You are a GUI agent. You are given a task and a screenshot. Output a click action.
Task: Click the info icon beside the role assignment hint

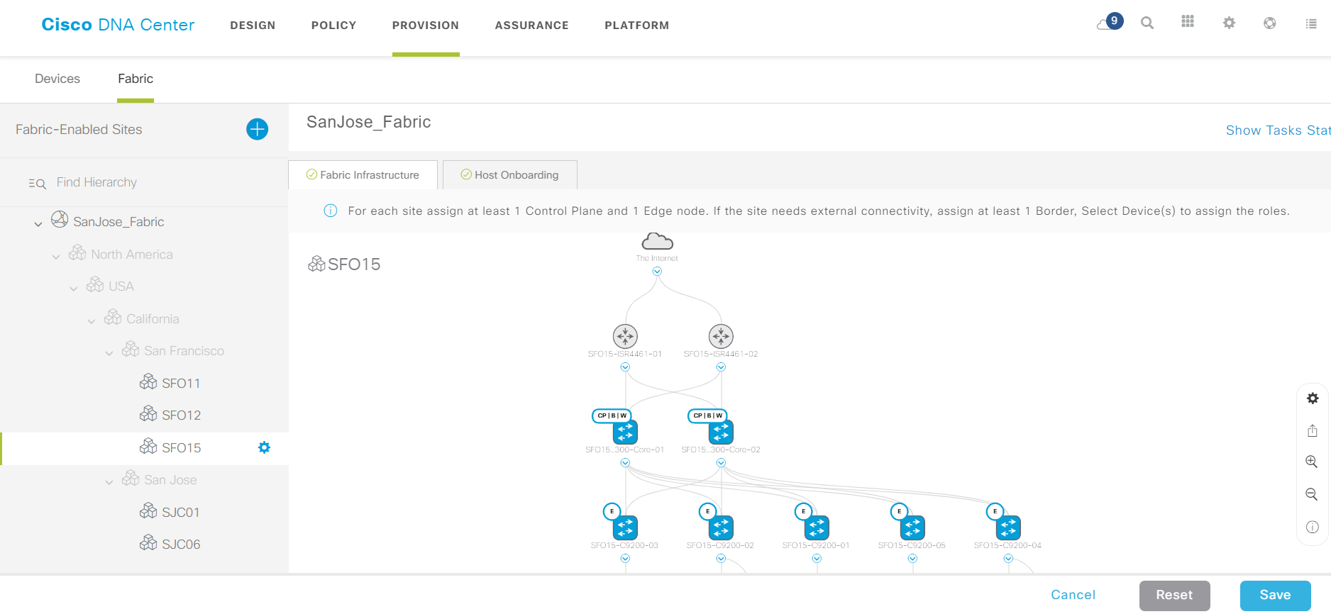(x=331, y=211)
